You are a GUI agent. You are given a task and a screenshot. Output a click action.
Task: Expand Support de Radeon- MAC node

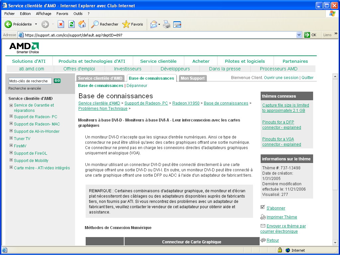coord(11,124)
